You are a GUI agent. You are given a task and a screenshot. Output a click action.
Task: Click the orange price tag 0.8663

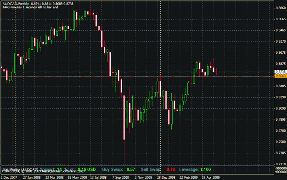coord(281,76)
